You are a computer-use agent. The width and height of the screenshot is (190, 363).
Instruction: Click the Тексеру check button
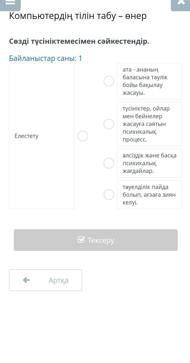[x=96, y=240]
